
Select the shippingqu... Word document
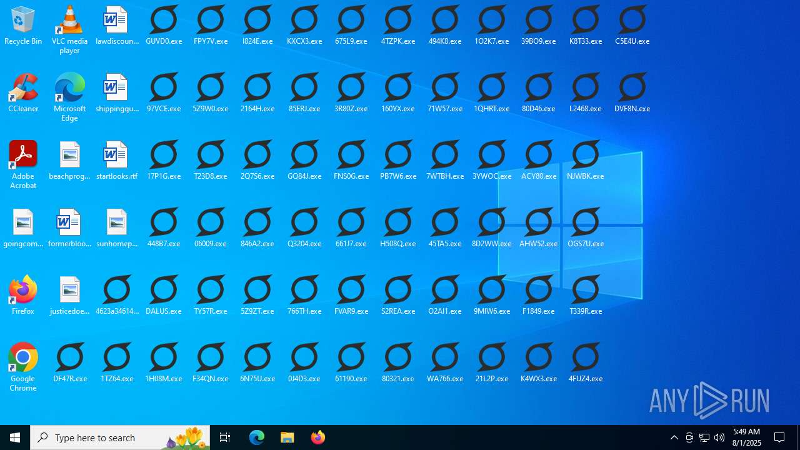pos(117,94)
